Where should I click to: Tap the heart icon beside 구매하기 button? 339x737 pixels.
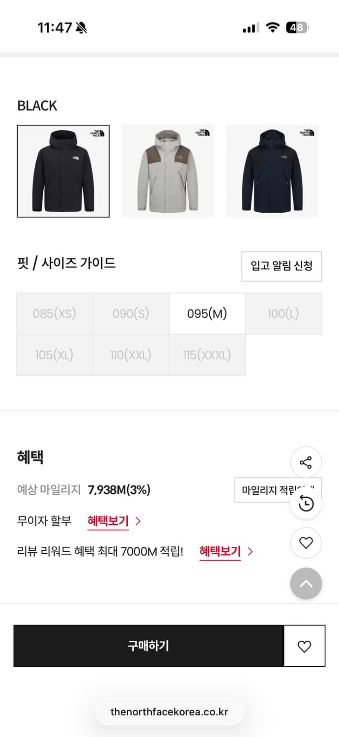[x=305, y=646]
